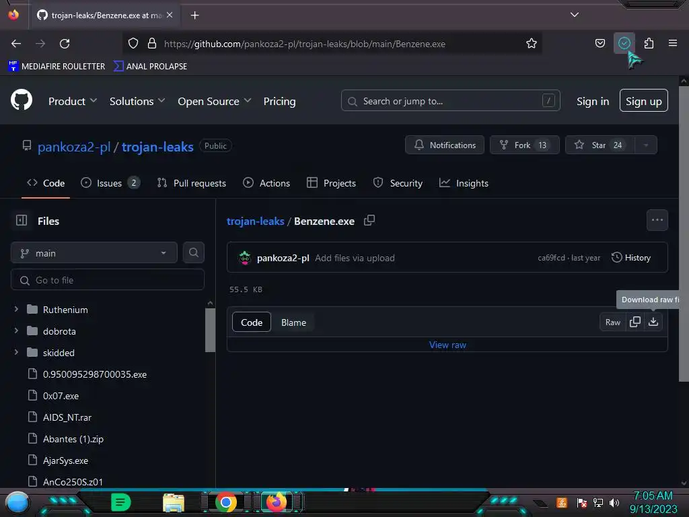Image resolution: width=689 pixels, height=517 pixels.
Task: Open the Open Source dropdown menu
Action: click(x=215, y=101)
